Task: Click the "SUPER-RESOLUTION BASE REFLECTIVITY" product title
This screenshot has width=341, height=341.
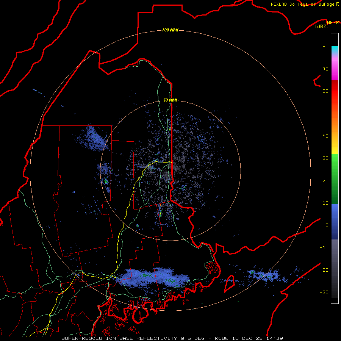Action: 119,338
